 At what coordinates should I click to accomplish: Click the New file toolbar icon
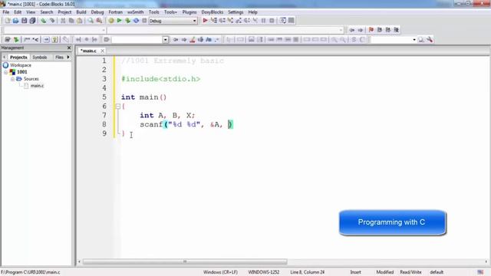click(8, 21)
